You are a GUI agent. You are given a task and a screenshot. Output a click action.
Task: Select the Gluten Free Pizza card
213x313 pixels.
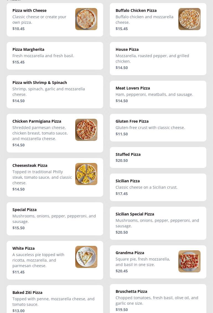(158, 128)
